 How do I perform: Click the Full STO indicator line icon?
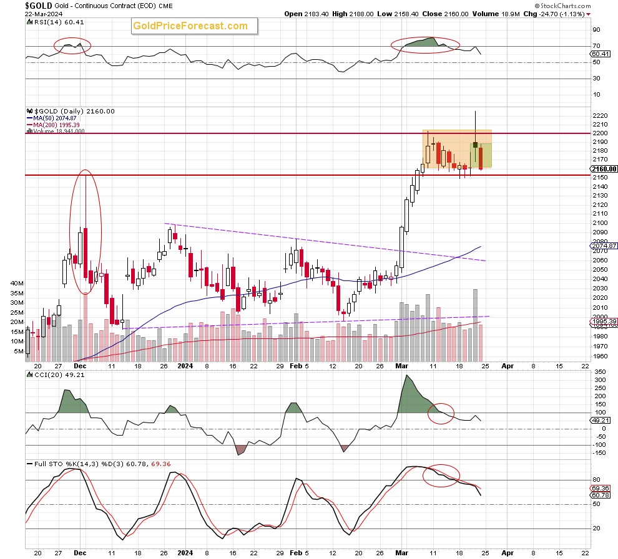[29, 462]
